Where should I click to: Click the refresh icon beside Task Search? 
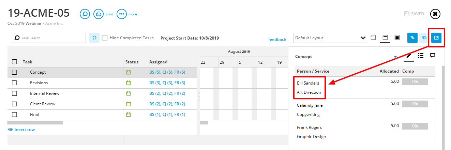click(94, 38)
